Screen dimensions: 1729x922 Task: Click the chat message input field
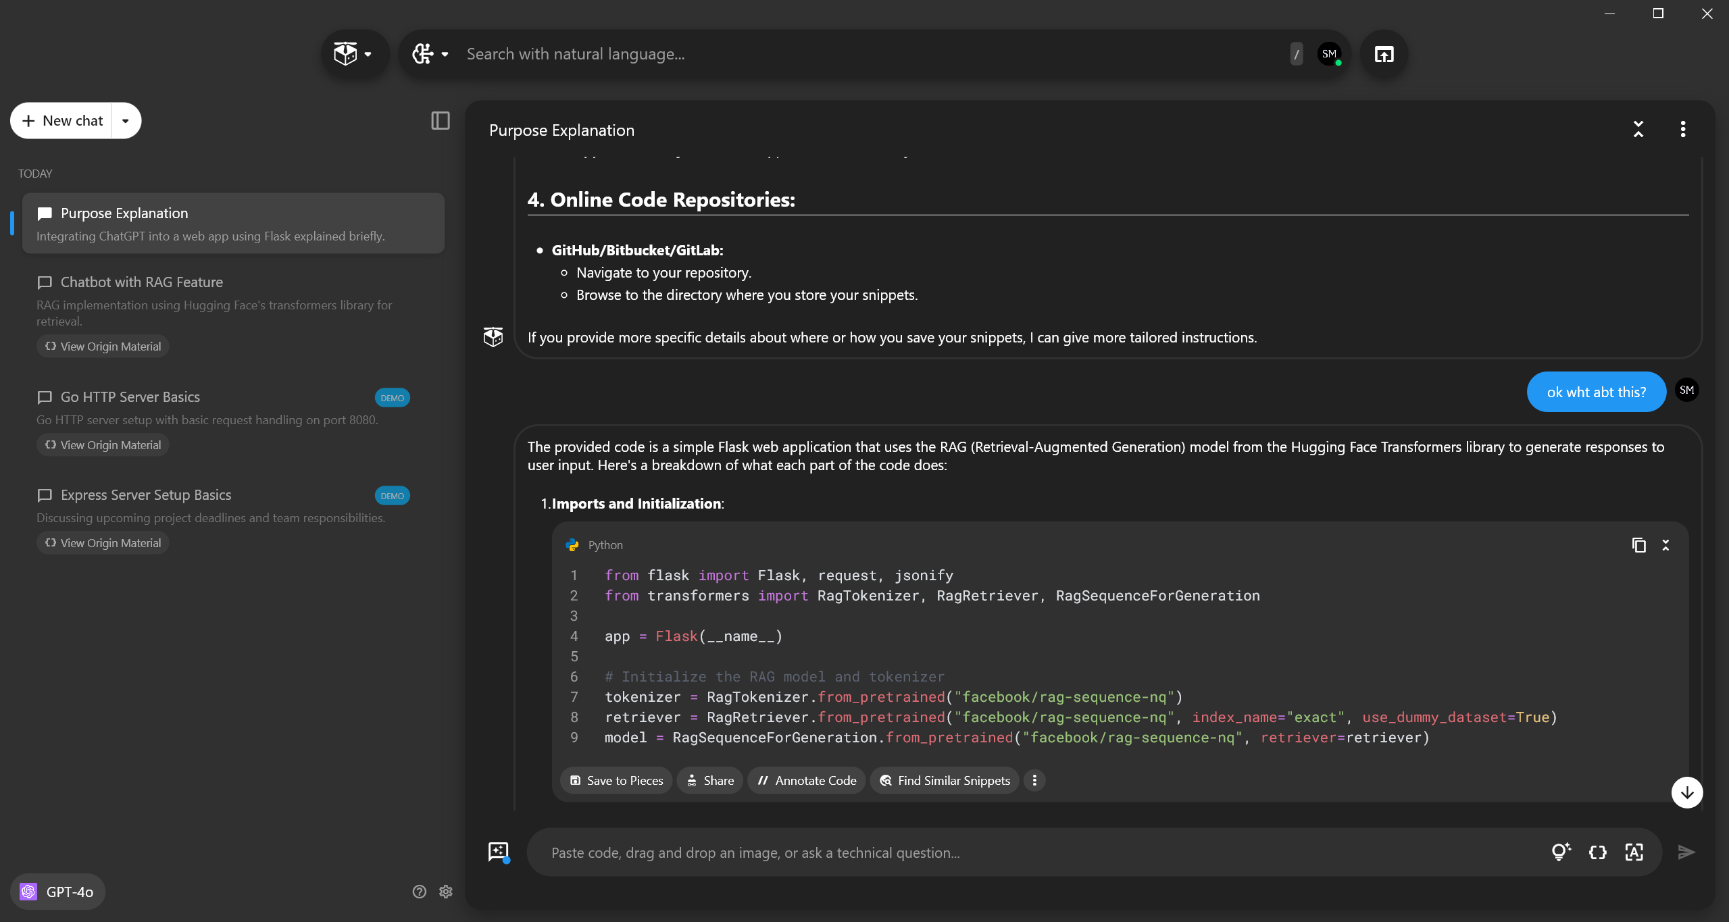click(1013, 853)
